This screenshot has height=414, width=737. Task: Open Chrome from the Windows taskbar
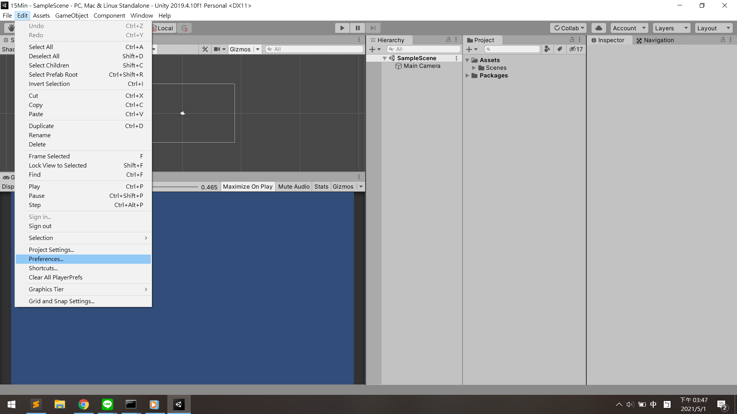point(84,404)
